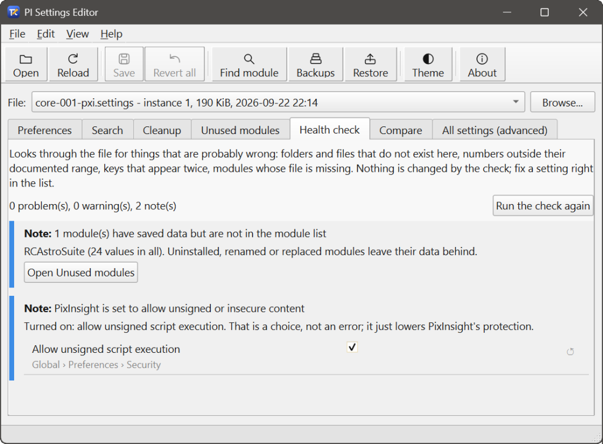Click the PixInsight insecure content note heading
Viewport: 603px width, 444px height.
(164, 308)
